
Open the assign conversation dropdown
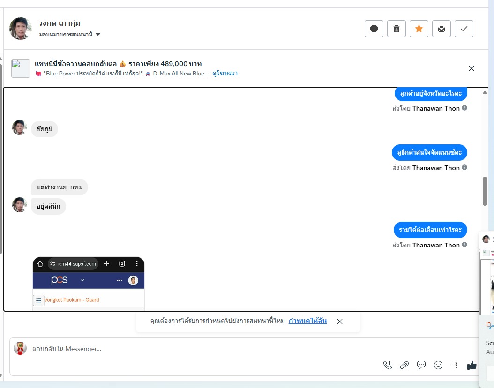70,34
